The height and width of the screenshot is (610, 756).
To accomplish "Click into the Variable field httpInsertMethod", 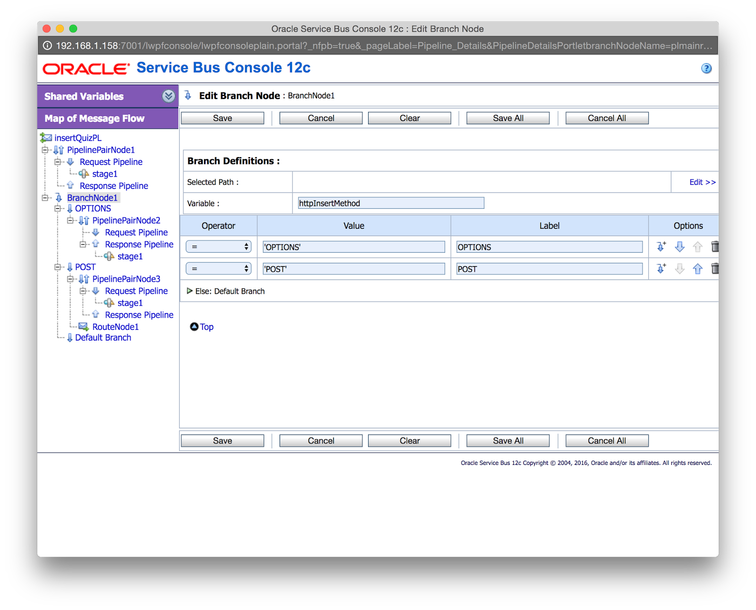I will 391,203.
